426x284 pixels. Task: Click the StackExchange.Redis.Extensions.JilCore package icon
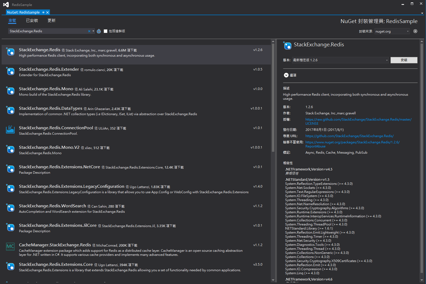[x=10, y=227]
